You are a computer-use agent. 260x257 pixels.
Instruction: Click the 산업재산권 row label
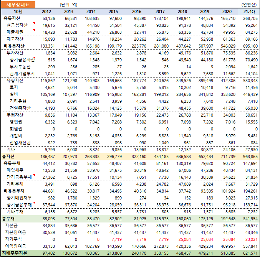click(20, 143)
